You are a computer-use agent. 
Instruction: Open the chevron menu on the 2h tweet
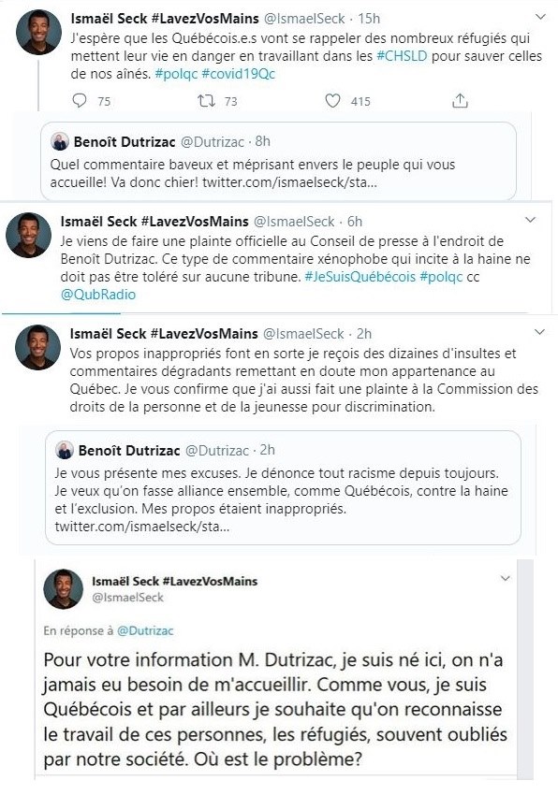point(539,332)
